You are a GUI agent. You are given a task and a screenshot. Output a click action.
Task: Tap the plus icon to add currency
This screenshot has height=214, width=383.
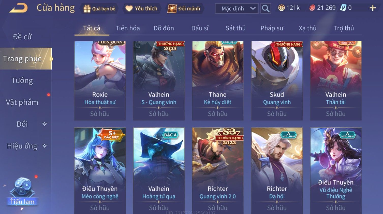[x=373, y=8]
